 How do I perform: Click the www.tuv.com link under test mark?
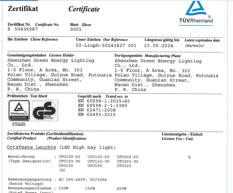pos(19,123)
